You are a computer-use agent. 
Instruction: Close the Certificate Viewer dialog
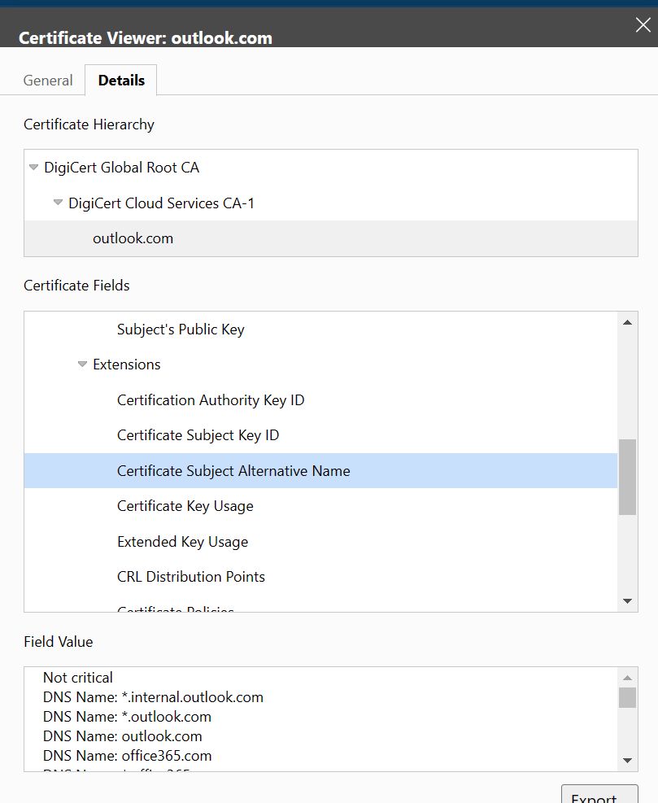coord(643,24)
